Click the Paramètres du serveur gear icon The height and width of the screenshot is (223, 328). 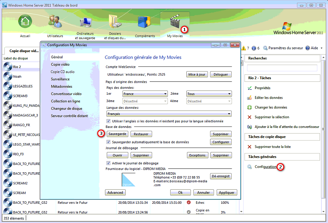coord(265,48)
